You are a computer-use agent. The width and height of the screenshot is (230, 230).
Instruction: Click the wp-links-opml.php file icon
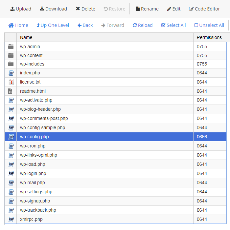click(11, 155)
